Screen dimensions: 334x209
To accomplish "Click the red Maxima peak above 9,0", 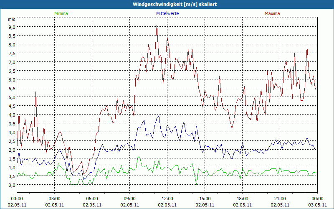I will point(157,25).
